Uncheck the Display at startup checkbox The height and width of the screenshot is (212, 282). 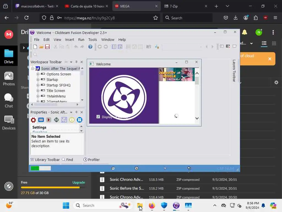(x=98, y=117)
